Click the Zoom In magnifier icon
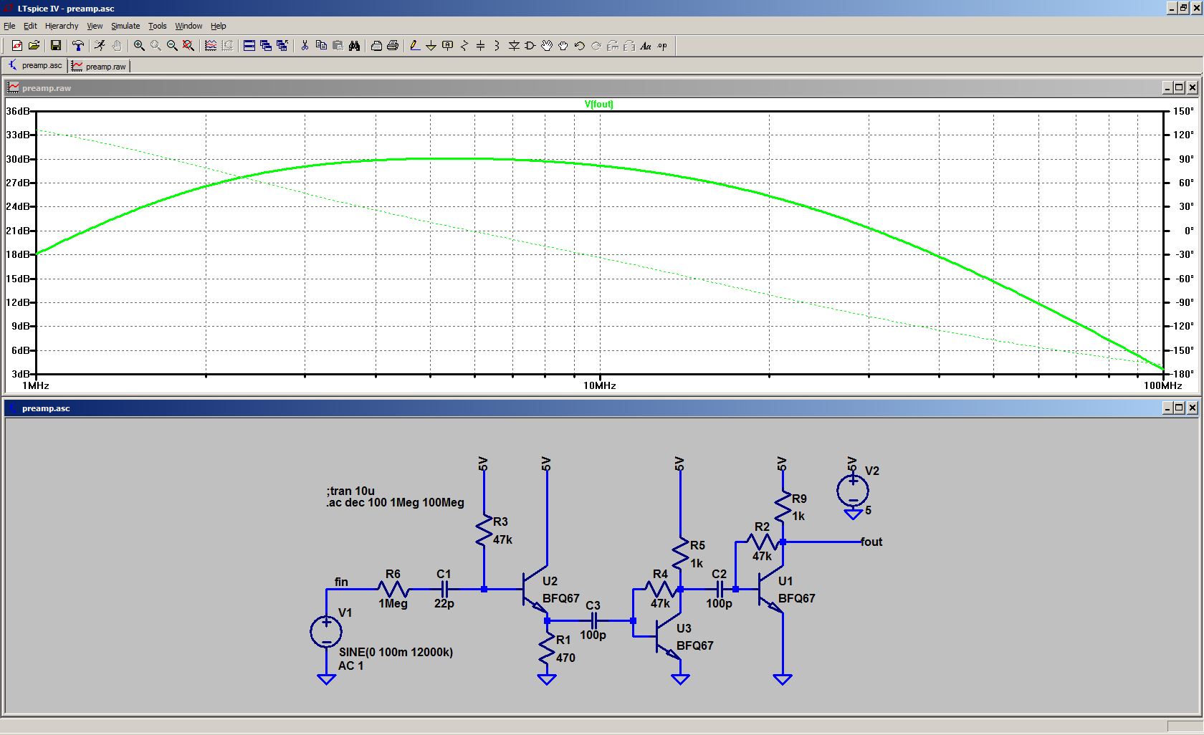Screen dimensions: 1204x735 click(139, 46)
